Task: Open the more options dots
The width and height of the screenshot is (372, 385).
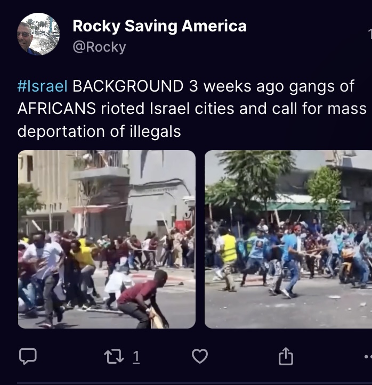Action: pos(368,357)
